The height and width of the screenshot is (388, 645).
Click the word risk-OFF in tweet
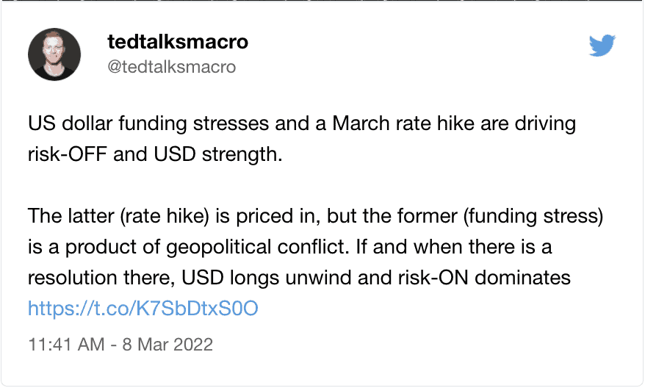click(x=68, y=154)
